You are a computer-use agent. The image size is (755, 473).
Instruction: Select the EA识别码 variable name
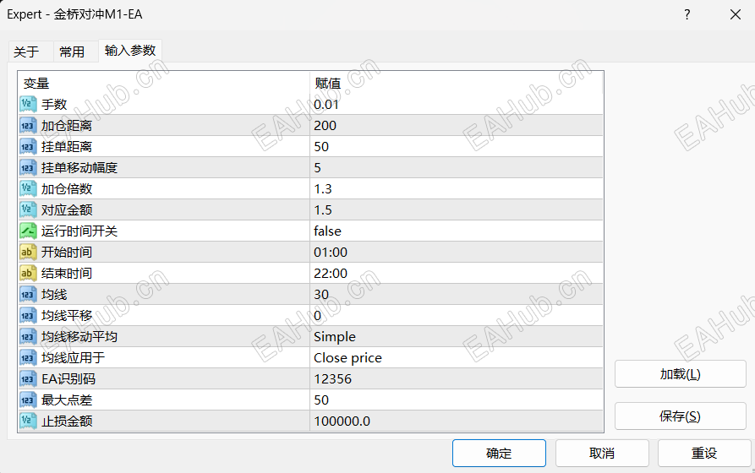[x=68, y=379]
